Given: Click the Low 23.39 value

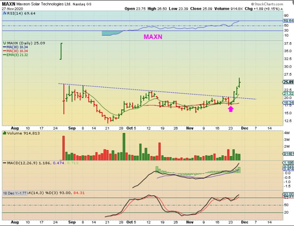Looking at the screenshot, I should (x=178, y=9).
